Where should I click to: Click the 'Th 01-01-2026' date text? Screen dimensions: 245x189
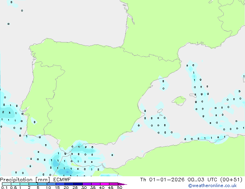pyautogui.click(x=162, y=180)
